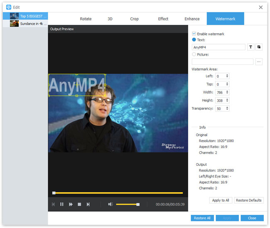Click the volume slider handle
The height and width of the screenshot is (228, 270).
tap(138, 204)
